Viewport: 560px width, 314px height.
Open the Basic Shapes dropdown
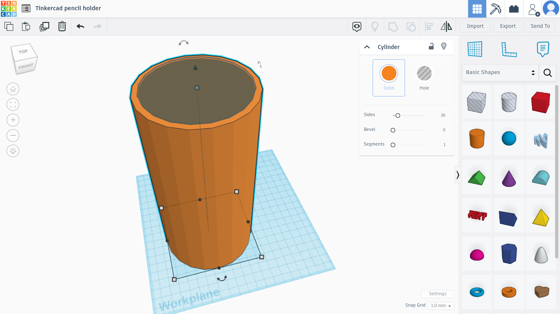500,72
